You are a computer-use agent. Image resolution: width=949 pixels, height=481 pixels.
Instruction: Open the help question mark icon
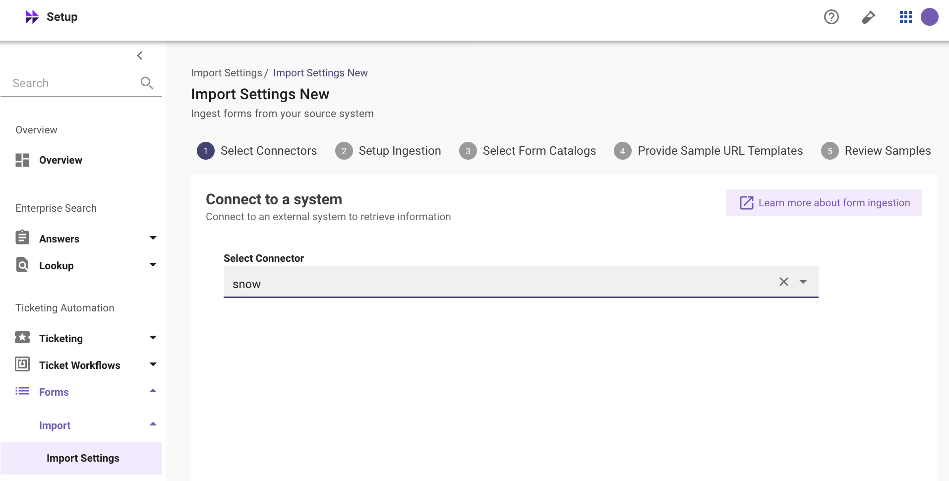pyautogui.click(x=831, y=17)
